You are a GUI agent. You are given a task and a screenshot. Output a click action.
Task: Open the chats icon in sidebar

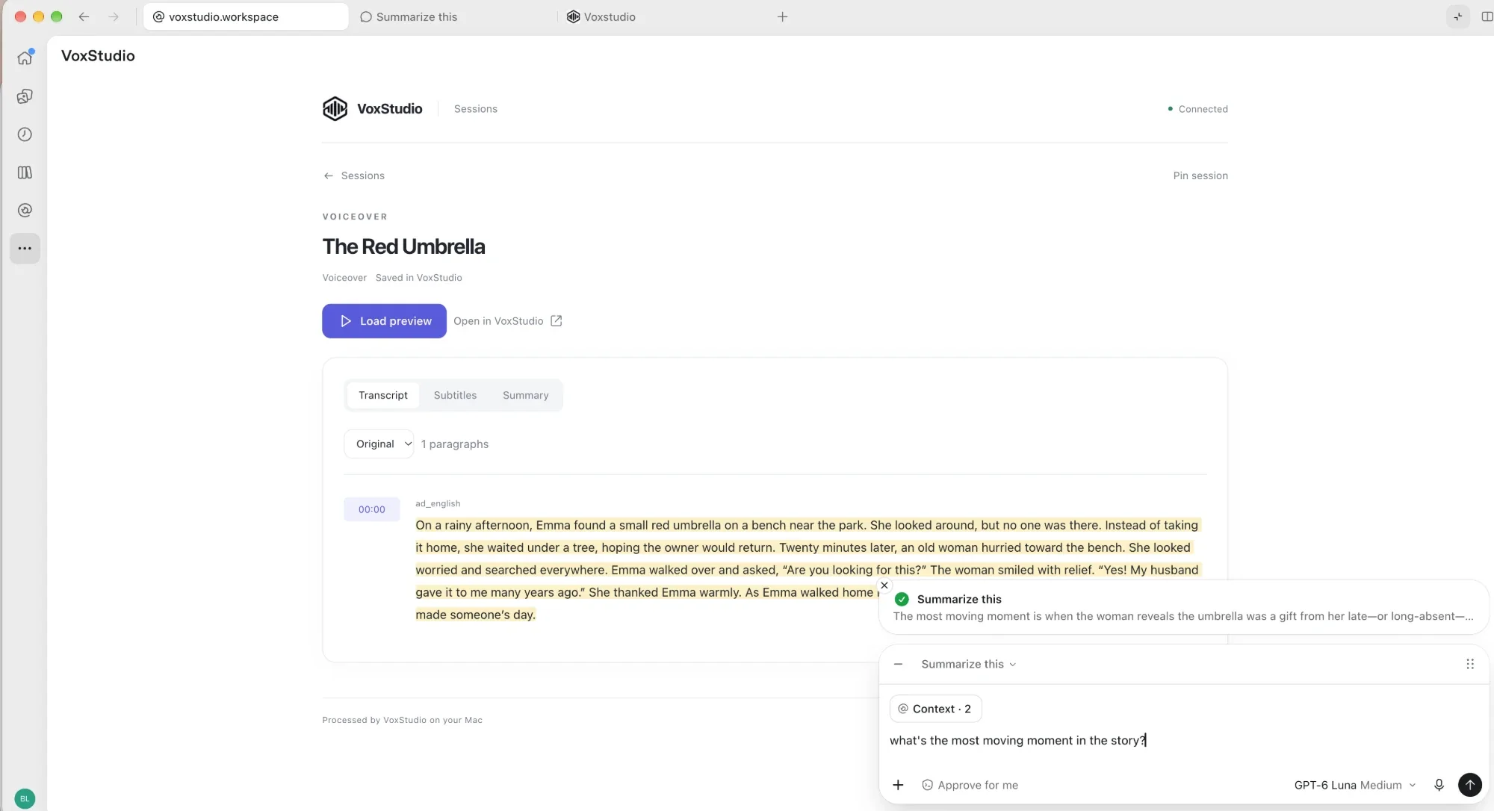click(25, 96)
